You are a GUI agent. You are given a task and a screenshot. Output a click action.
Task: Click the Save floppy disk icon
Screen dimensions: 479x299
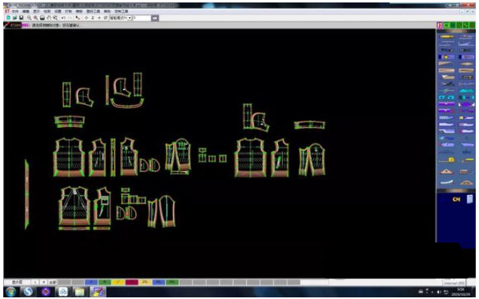[21, 18]
